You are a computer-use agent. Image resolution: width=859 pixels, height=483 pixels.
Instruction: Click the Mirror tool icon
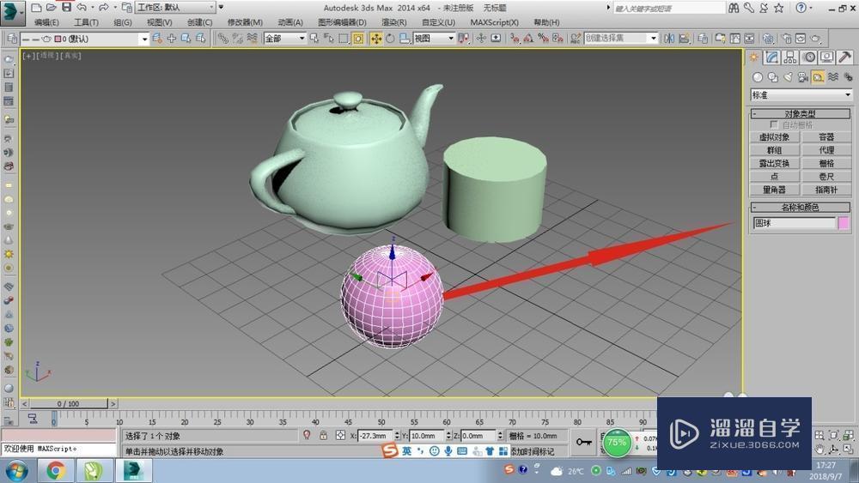point(669,39)
